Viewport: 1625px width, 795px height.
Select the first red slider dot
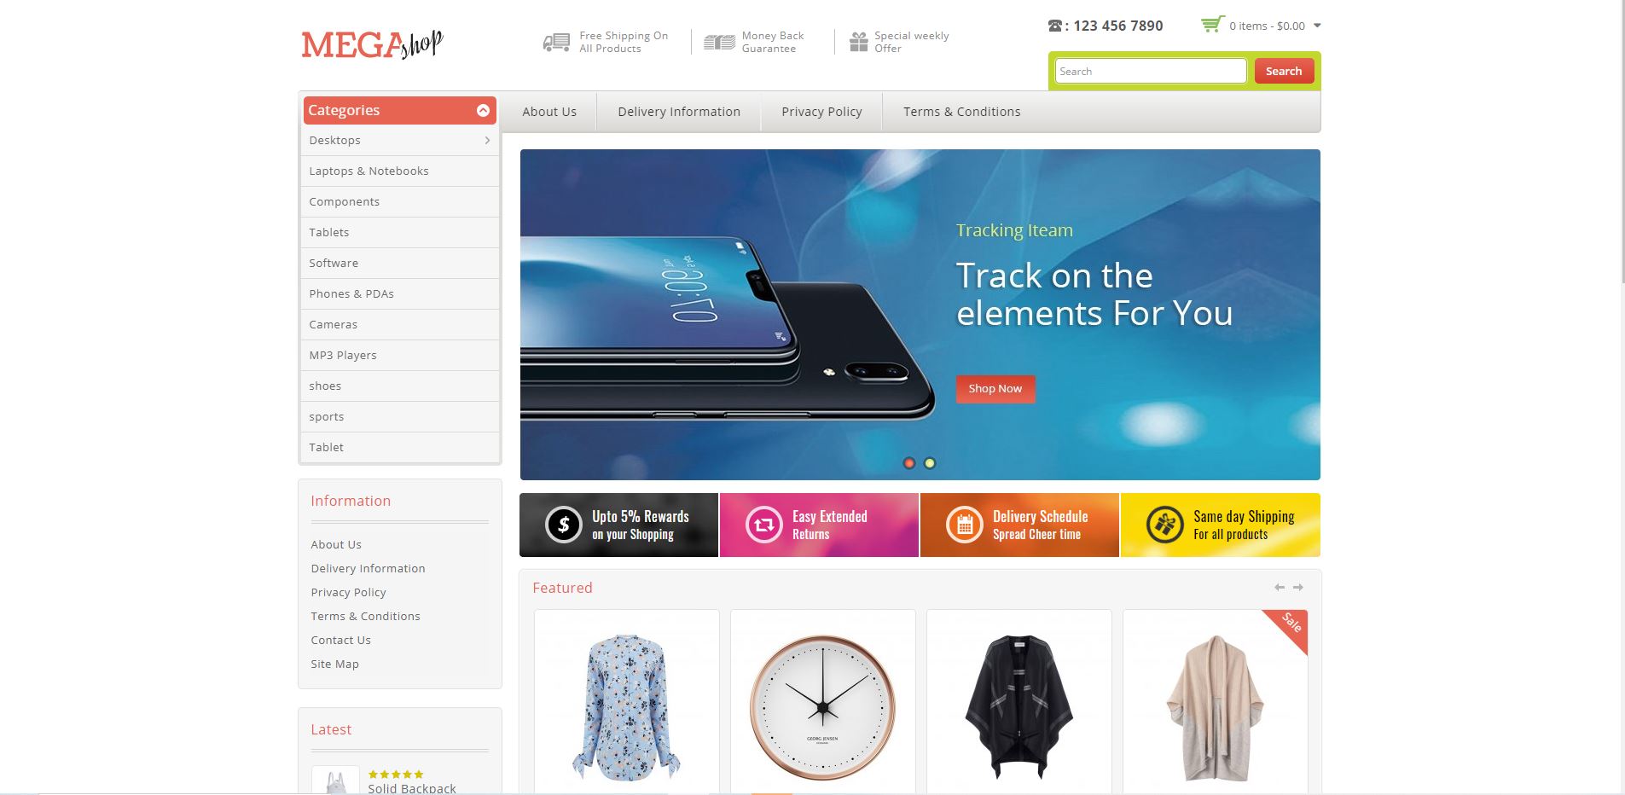(x=909, y=463)
